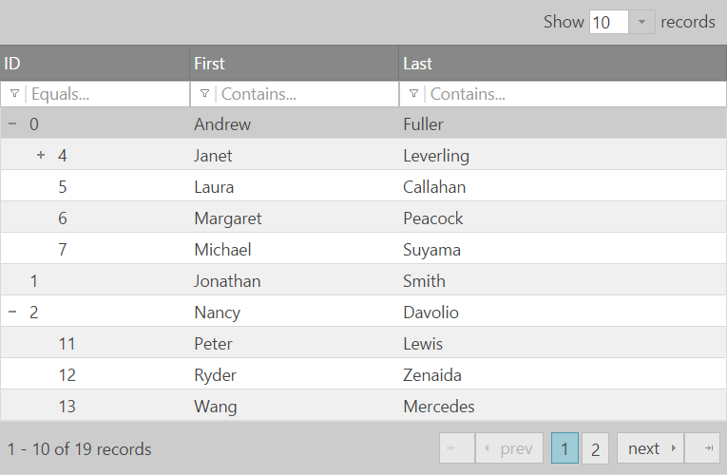Screen dimensions: 727x475
Task: Sort by the Last column header
Action: tap(561, 64)
